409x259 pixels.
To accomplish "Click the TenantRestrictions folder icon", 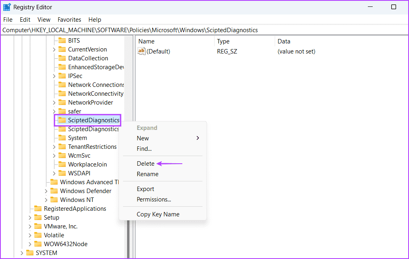I will click(x=62, y=146).
